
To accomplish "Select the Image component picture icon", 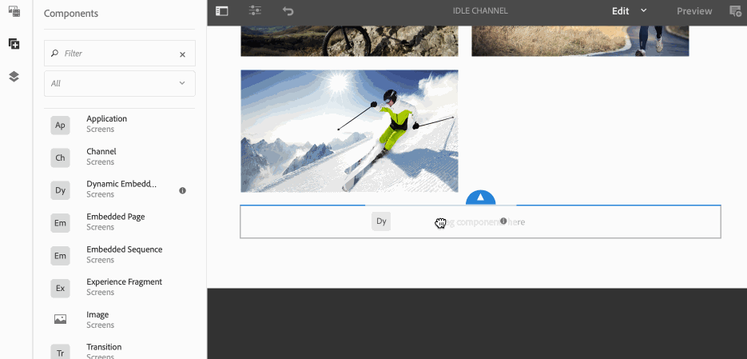I will click(60, 320).
